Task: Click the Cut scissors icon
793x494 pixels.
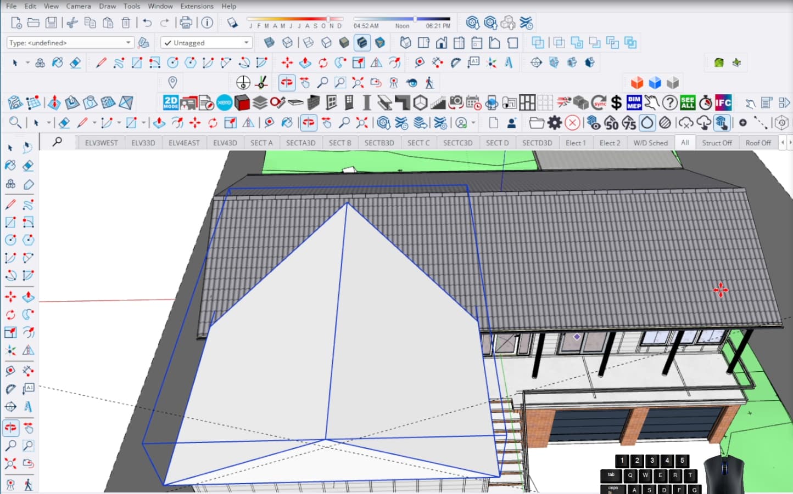Action: pyautogui.click(x=72, y=22)
